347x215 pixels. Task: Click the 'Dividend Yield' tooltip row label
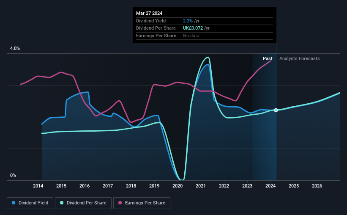coord(151,21)
